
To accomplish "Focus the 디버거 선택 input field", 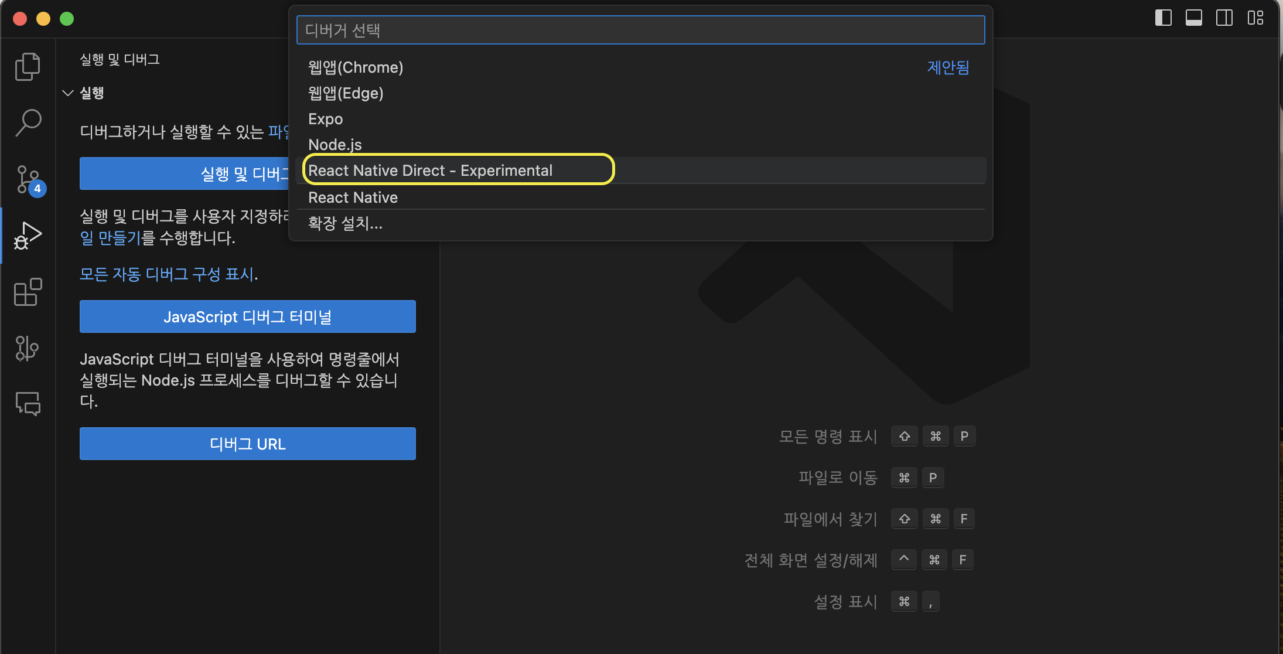I will pyautogui.click(x=640, y=30).
